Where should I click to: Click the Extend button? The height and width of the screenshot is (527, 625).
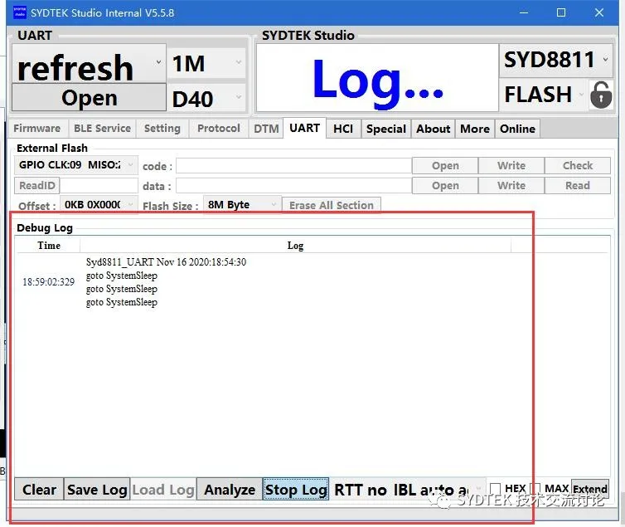[590, 488]
